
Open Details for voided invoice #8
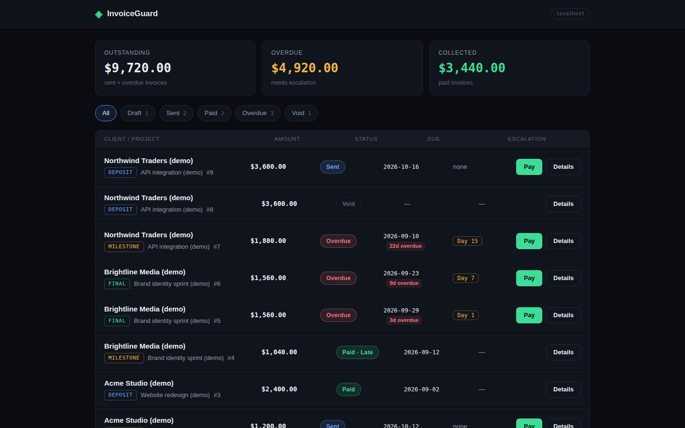pyautogui.click(x=563, y=204)
